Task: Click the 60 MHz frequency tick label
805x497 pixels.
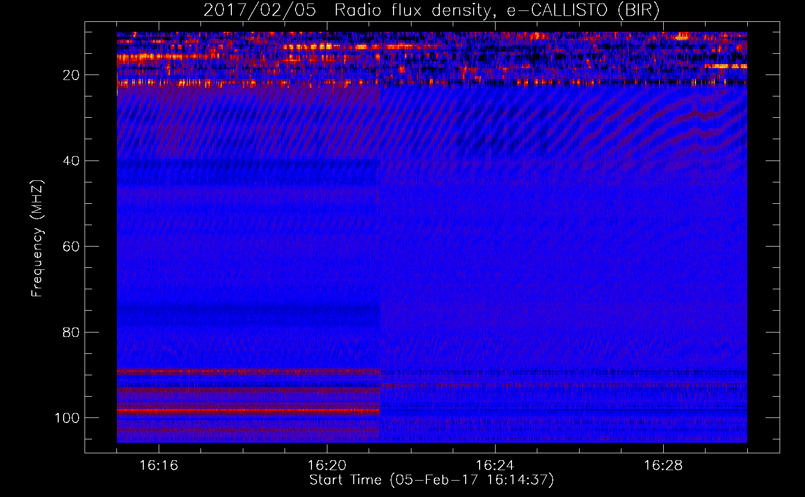Action: coord(72,247)
